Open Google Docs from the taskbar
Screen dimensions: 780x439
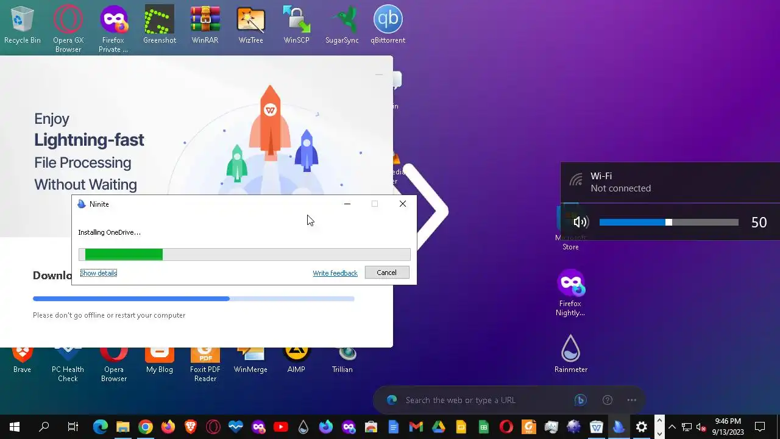[x=394, y=427]
